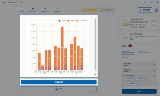Click the green pen annotation tool
This screenshot has height=96, width=160.
tap(58, 10)
